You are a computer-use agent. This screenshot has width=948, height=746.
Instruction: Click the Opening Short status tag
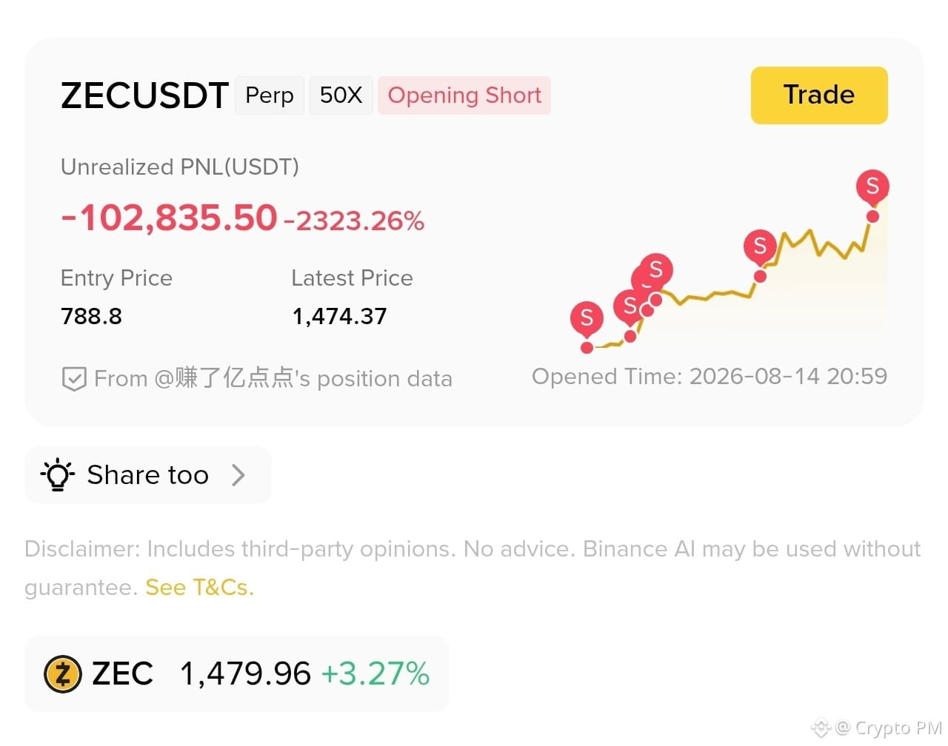464,95
